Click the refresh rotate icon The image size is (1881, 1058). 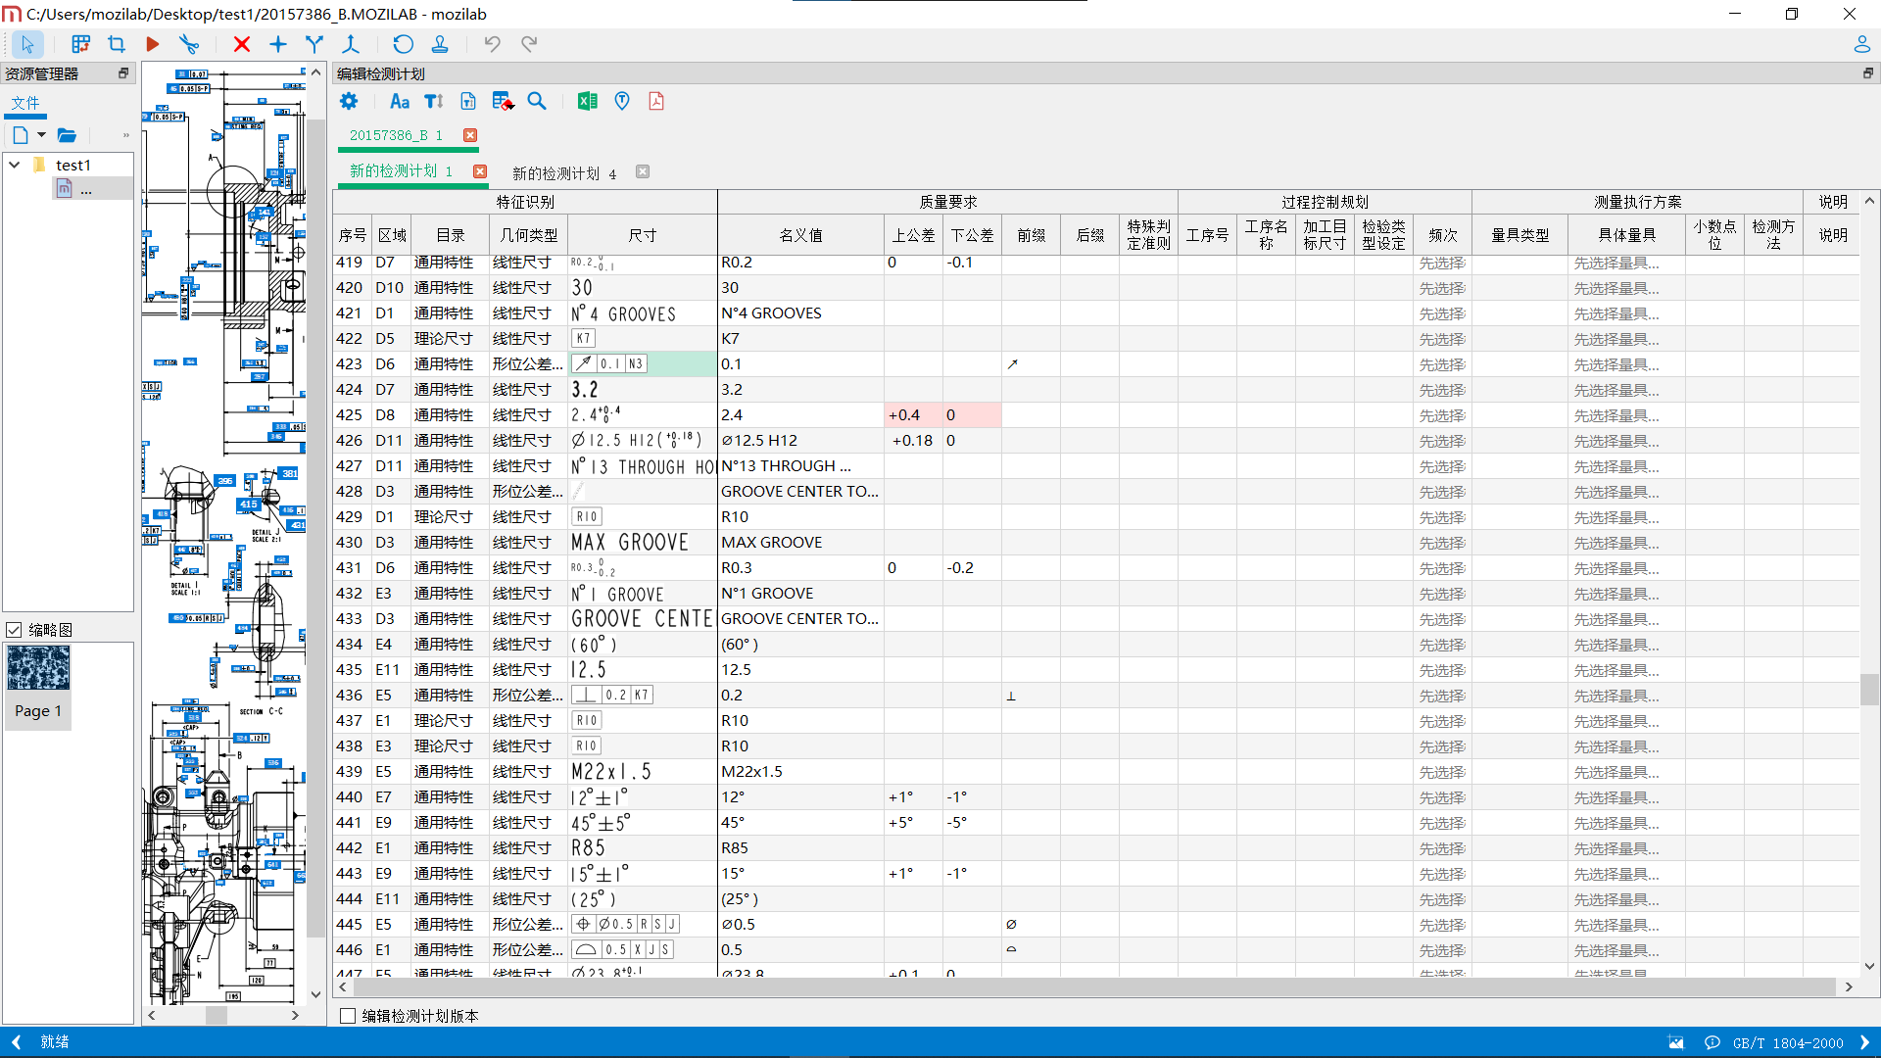coord(403,44)
